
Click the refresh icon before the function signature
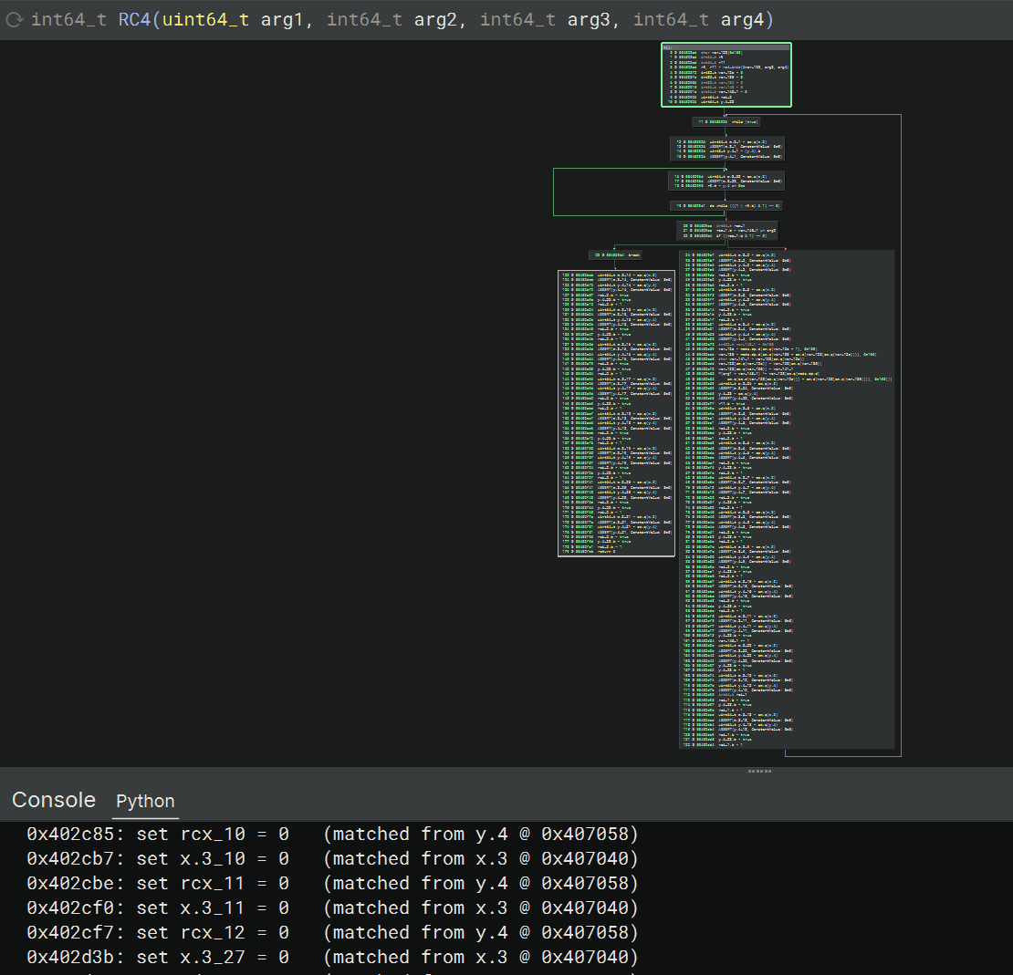[15, 20]
